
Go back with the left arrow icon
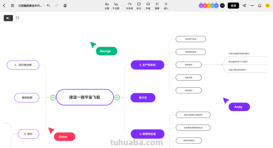4,6
